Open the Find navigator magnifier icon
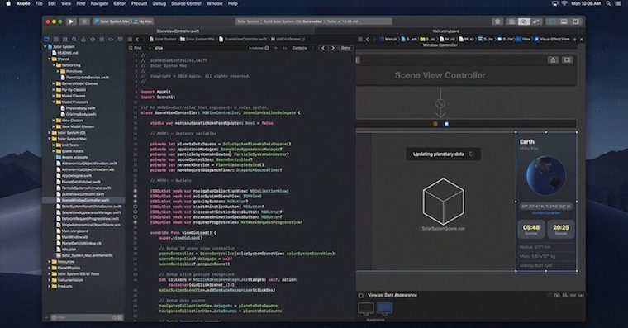This screenshot has width=628, height=328. [x=74, y=40]
